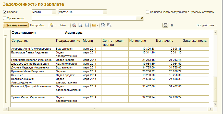Check hide employees with zero balance
223x114 pixels.
[147, 12]
